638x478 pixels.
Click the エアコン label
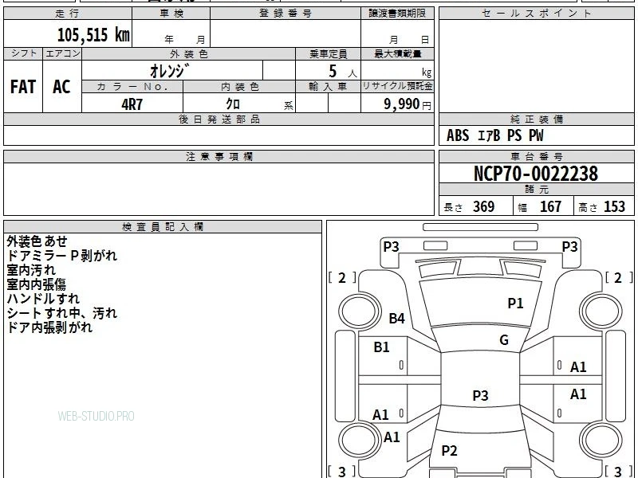point(62,53)
